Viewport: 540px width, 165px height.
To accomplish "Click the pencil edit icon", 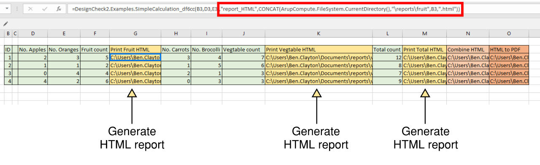I will [x=5, y=24].
